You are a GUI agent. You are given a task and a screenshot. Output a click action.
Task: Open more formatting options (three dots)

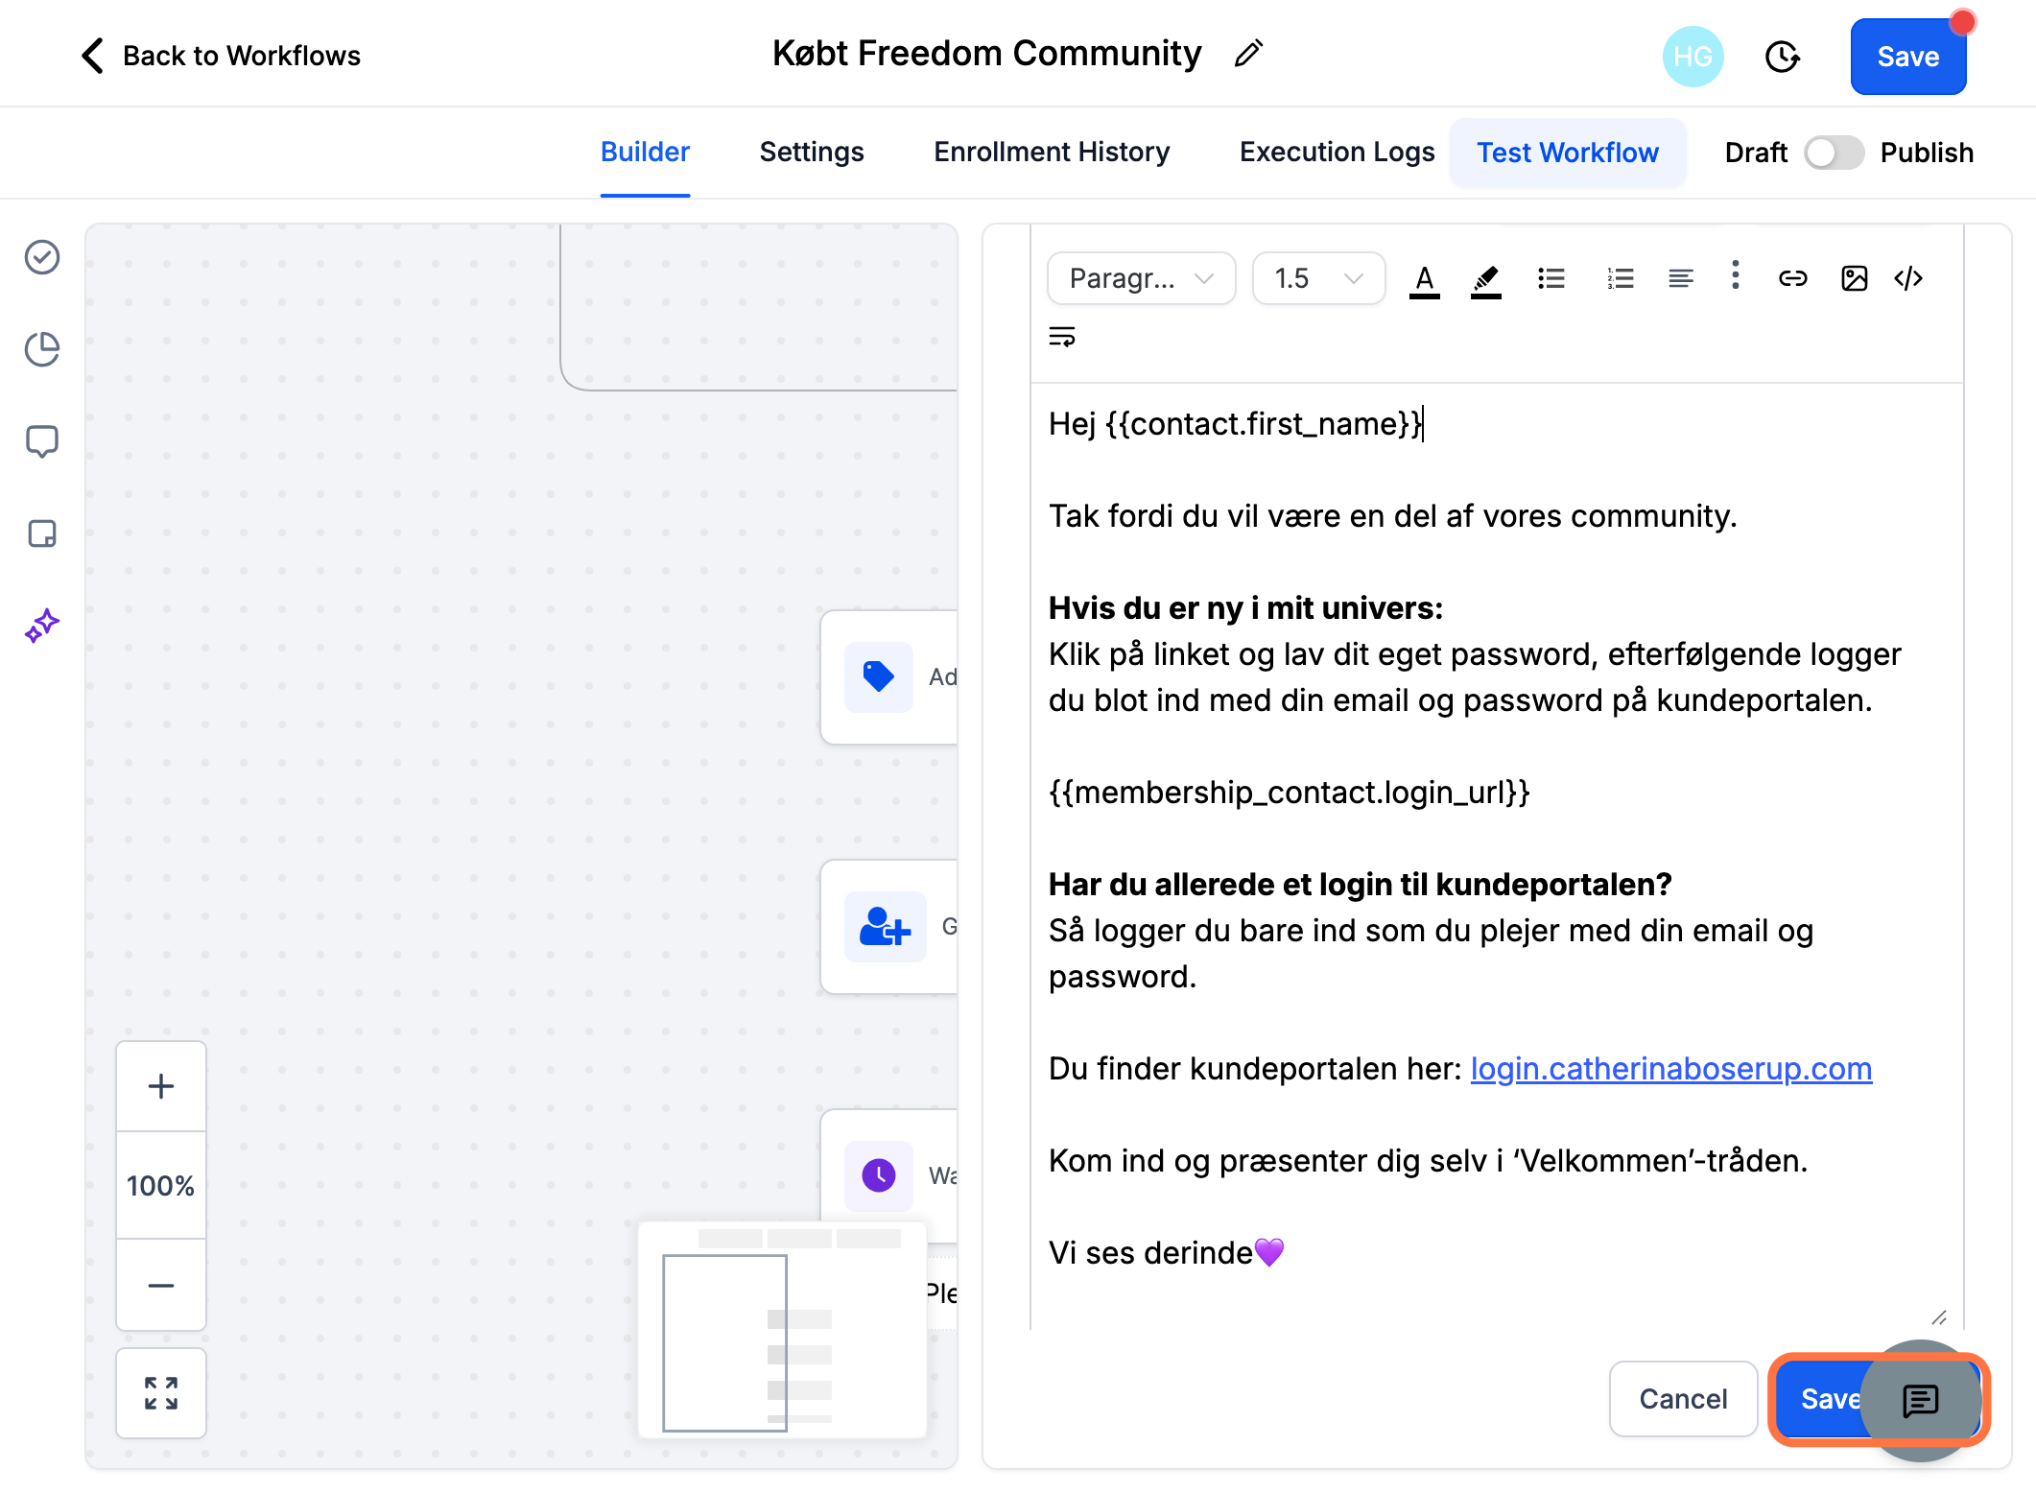click(1735, 275)
